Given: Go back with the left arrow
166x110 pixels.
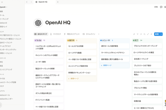Looking at the screenshot, I should 27,2.
